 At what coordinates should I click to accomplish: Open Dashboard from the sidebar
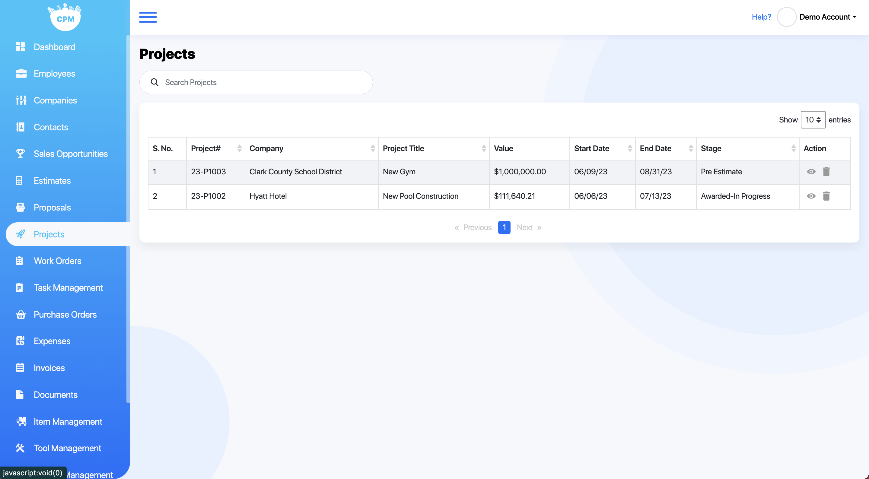click(54, 47)
